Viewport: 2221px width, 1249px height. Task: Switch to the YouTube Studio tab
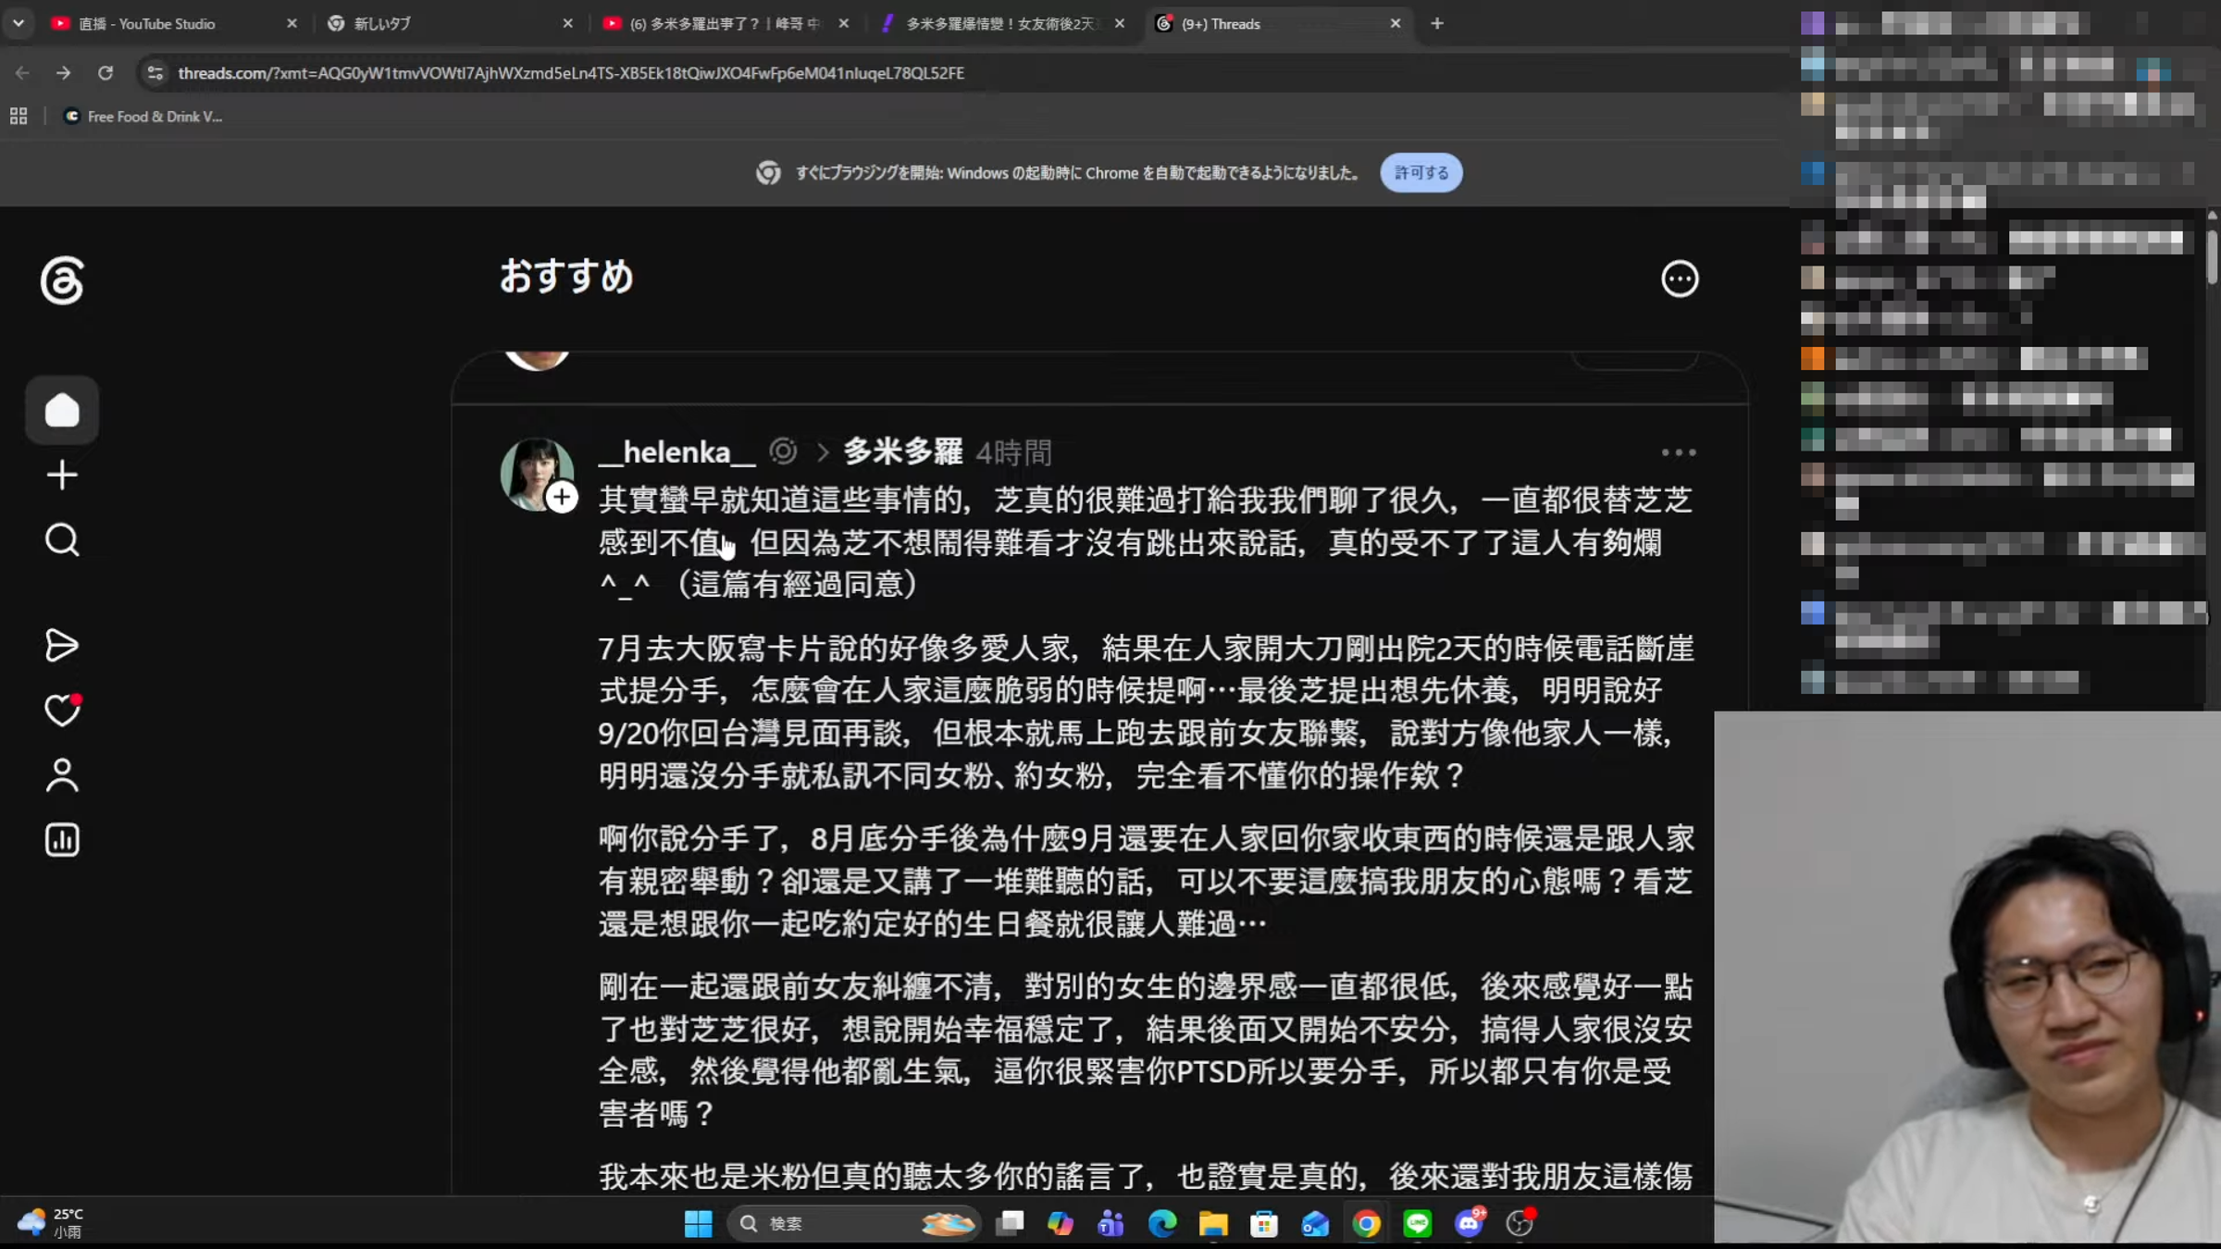coord(176,23)
